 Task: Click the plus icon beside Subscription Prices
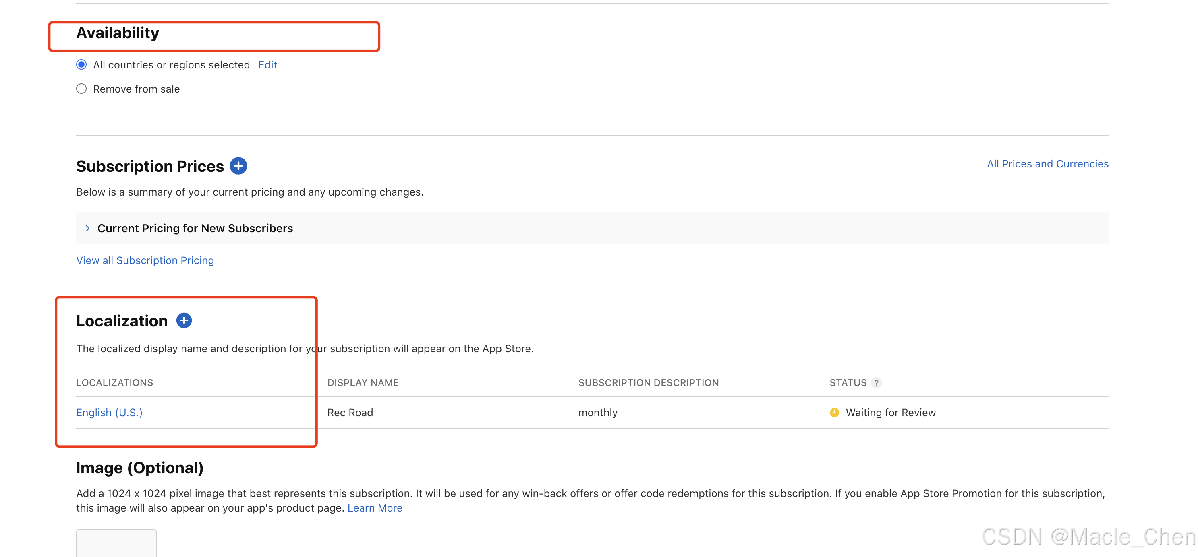pos(238,166)
